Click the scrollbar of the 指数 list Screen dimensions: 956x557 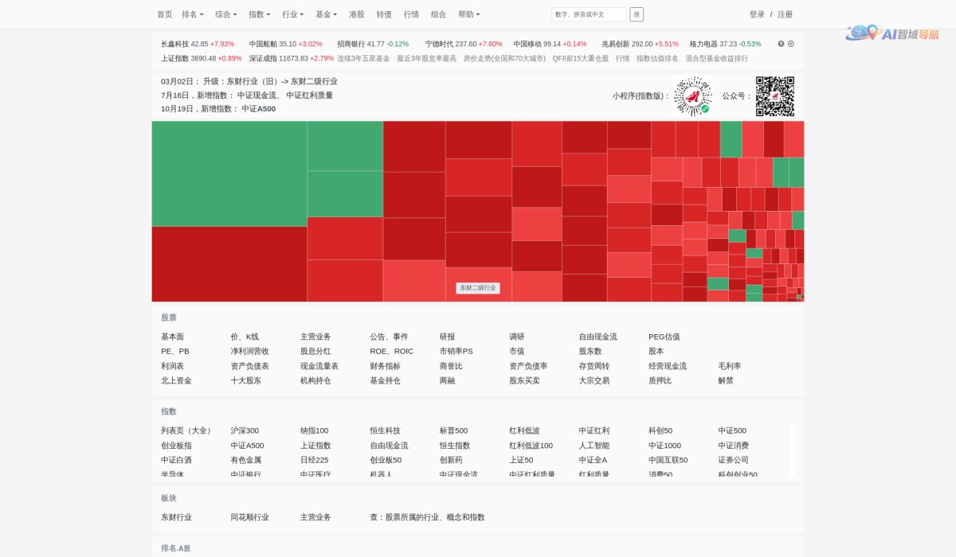coord(792,450)
